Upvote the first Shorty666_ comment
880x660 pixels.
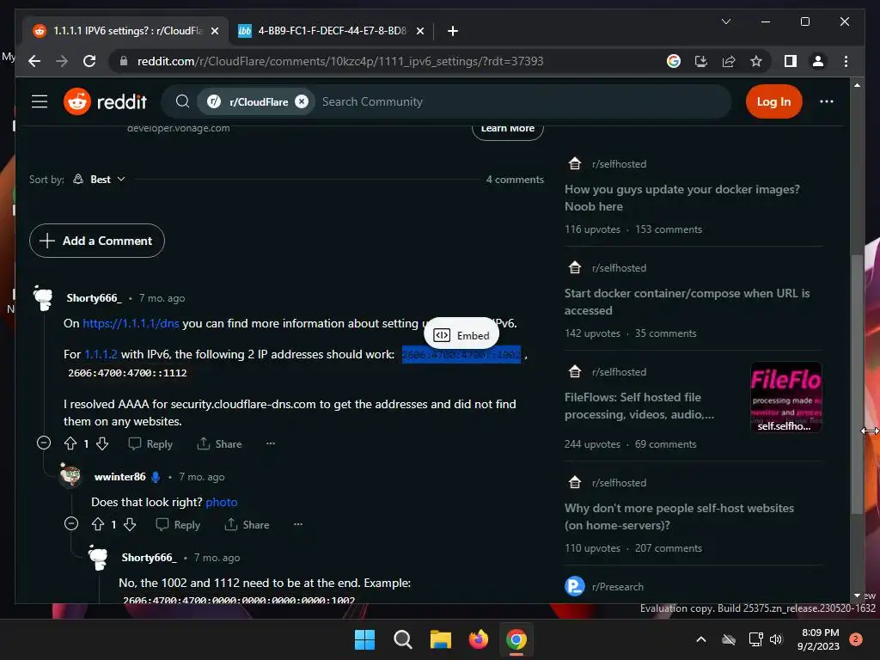[70, 444]
